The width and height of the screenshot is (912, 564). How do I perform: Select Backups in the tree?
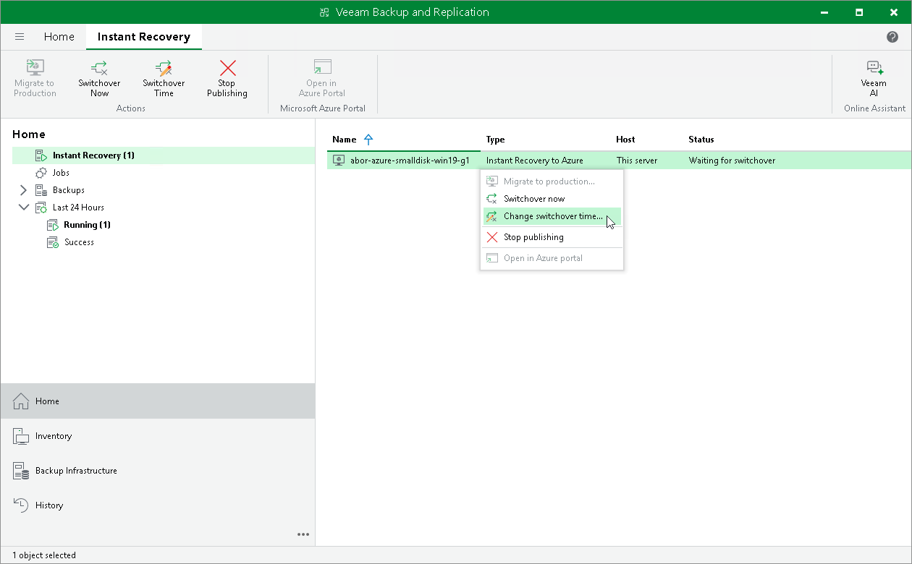click(69, 190)
